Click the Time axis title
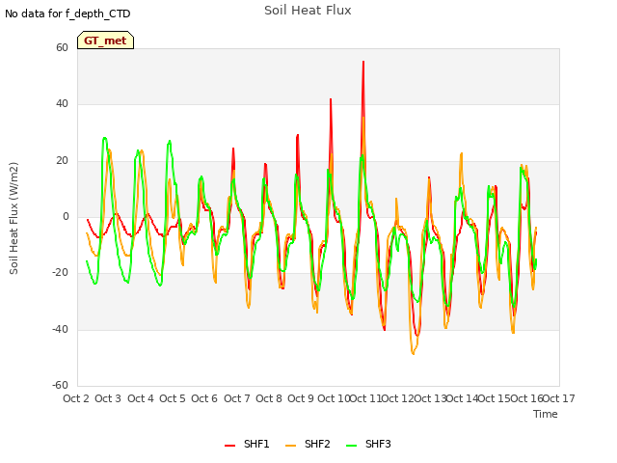The height and width of the screenshot is (463, 617). click(x=546, y=414)
